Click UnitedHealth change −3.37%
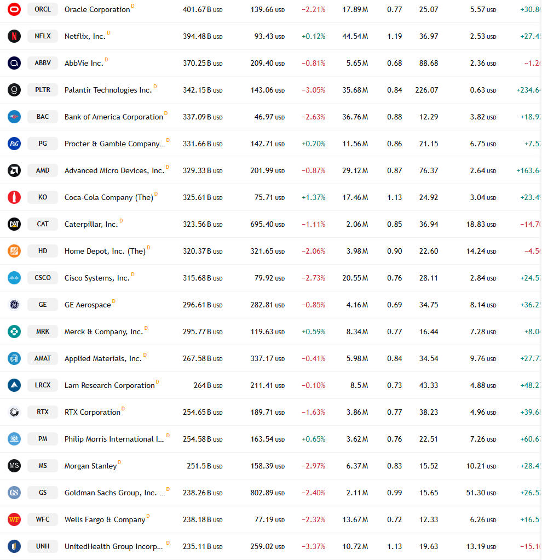 [x=313, y=546]
